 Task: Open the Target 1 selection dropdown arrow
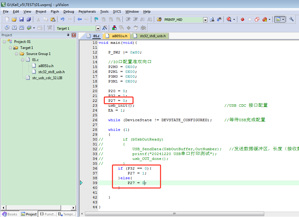pos(98,28)
